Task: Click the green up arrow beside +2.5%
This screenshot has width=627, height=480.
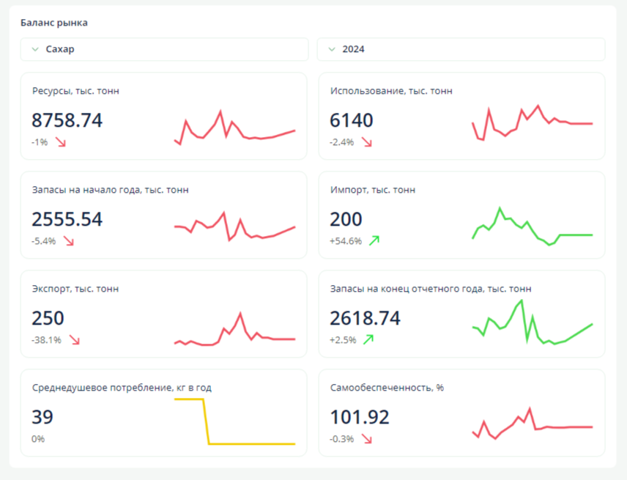Action: pos(368,339)
